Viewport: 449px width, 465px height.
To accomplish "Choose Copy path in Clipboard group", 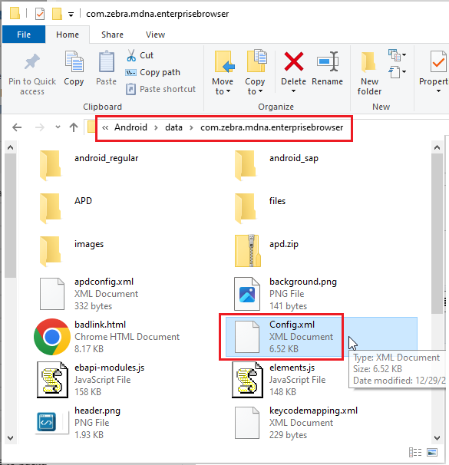I will 153,72.
